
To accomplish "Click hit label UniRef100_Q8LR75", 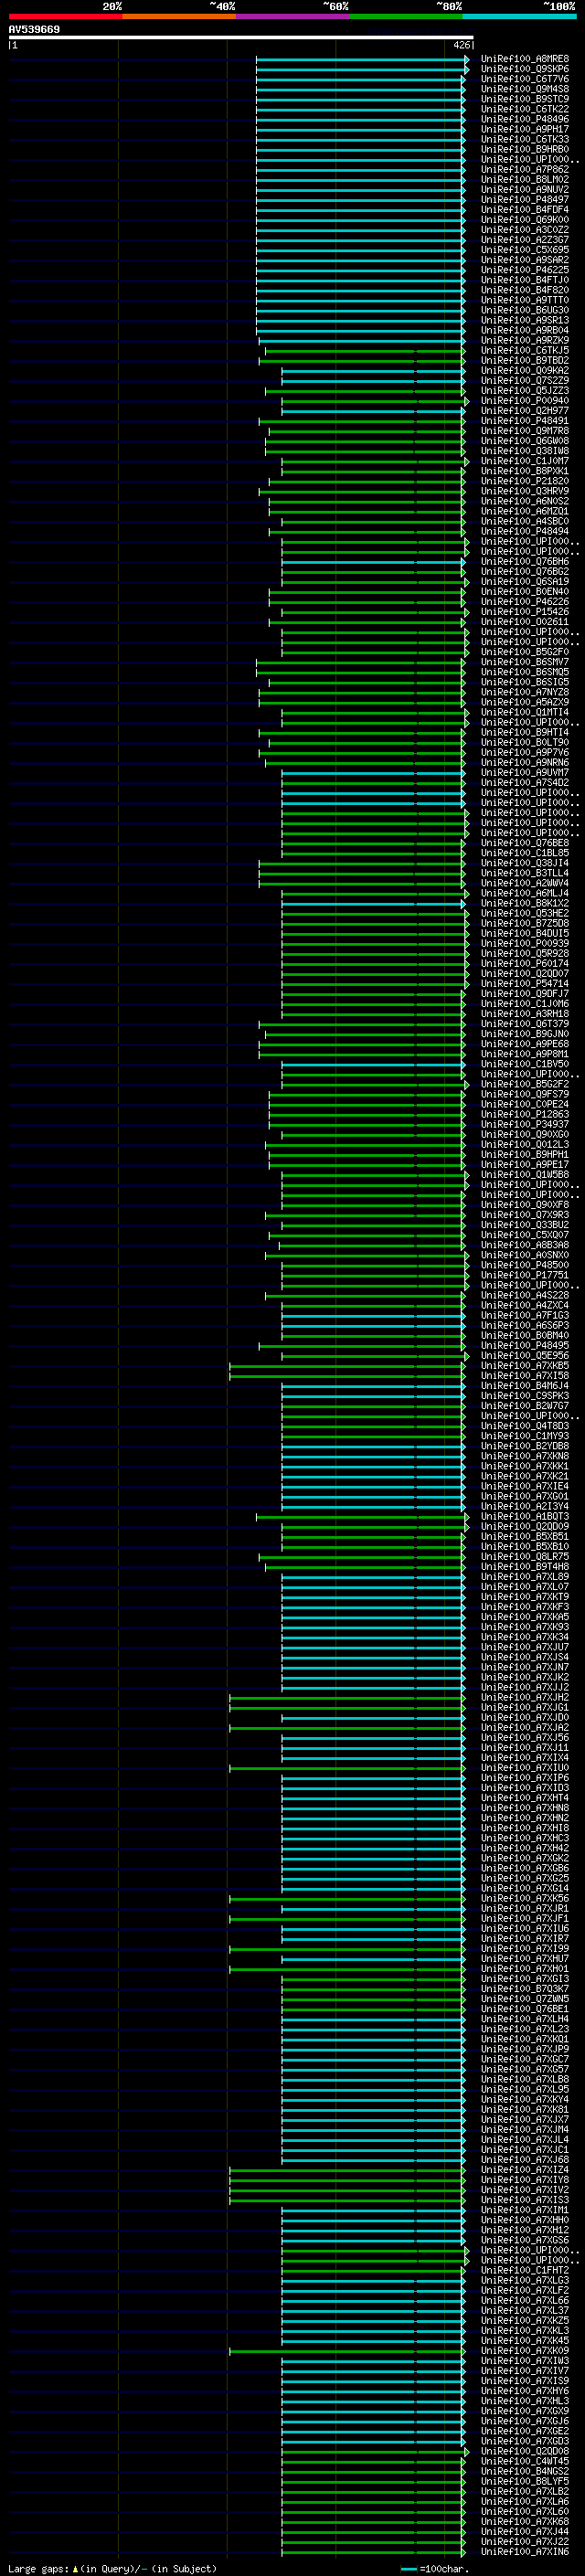I will point(525,1557).
